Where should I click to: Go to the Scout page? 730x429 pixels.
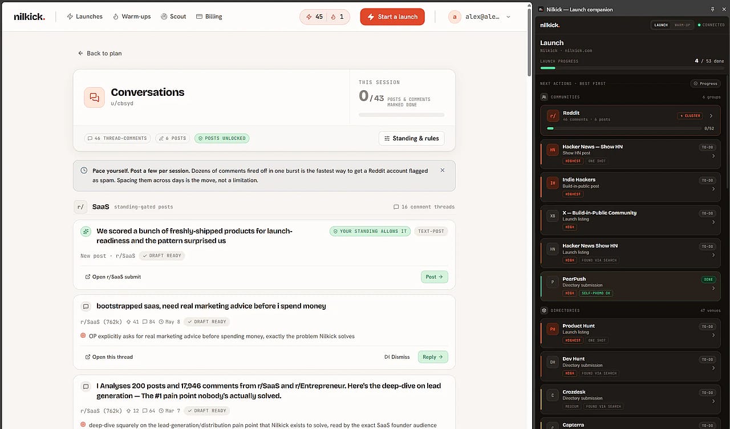173,17
